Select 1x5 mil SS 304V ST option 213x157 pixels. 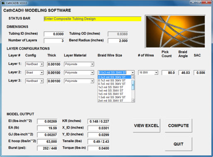click(114, 94)
